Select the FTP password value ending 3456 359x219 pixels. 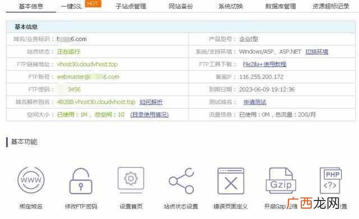click(x=69, y=89)
